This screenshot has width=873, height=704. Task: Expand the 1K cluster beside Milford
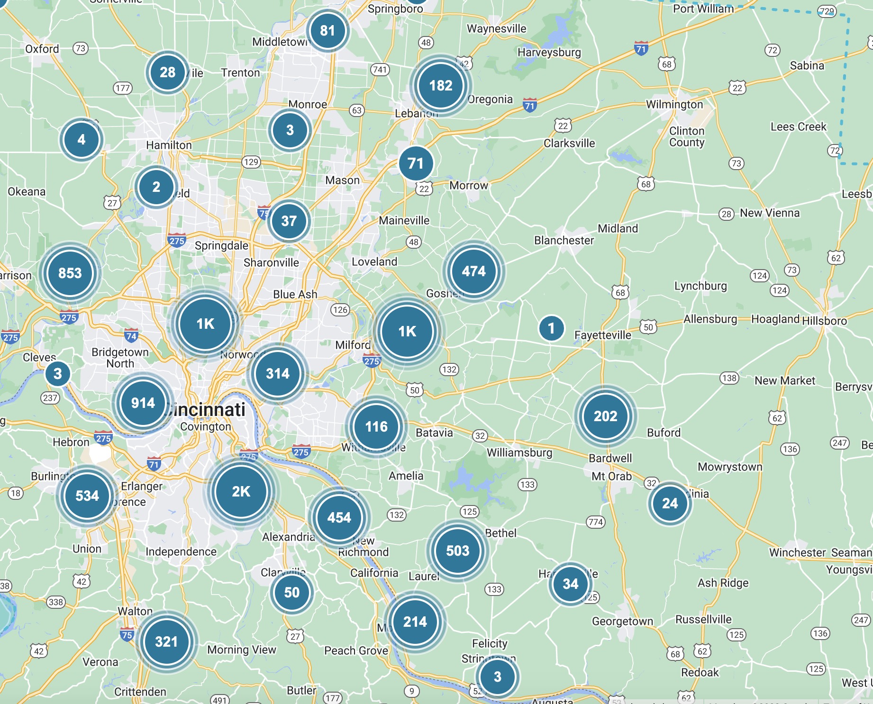point(407,331)
